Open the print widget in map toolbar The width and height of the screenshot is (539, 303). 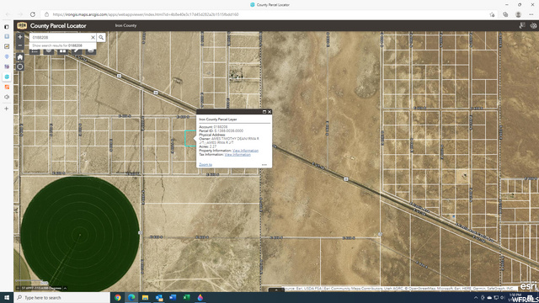90,51
